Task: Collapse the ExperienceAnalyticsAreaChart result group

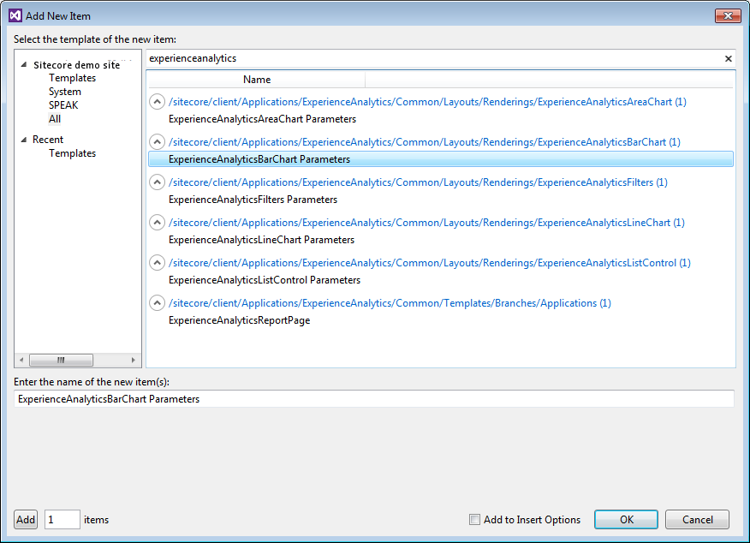Action: tap(157, 101)
